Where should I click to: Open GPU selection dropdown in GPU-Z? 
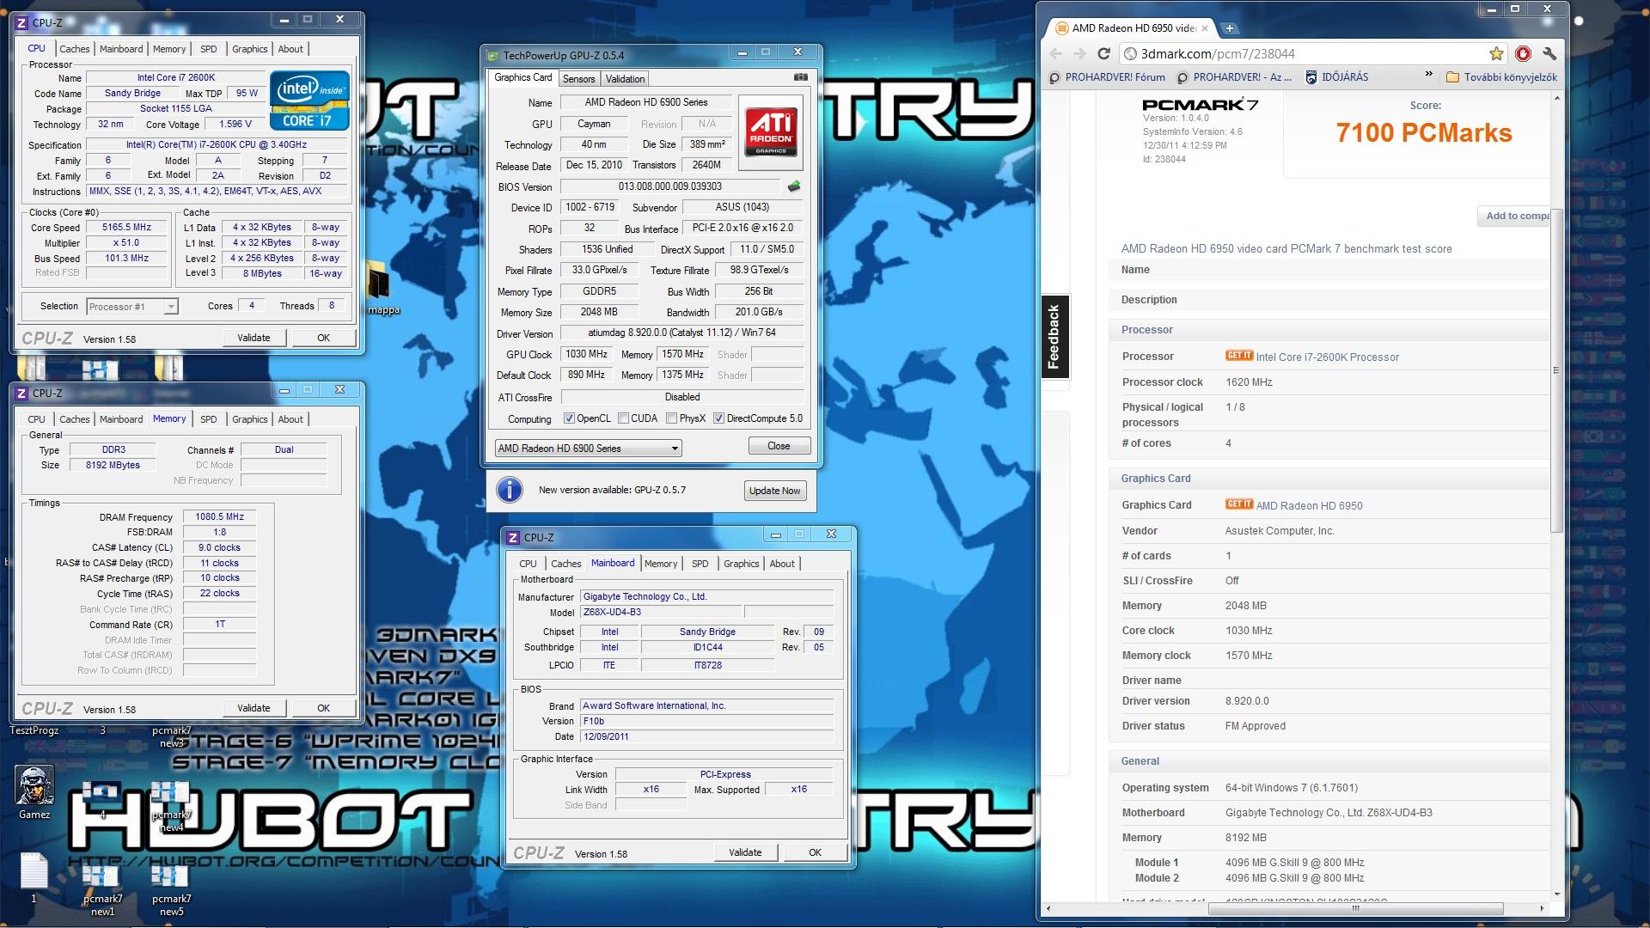(589, 449)
